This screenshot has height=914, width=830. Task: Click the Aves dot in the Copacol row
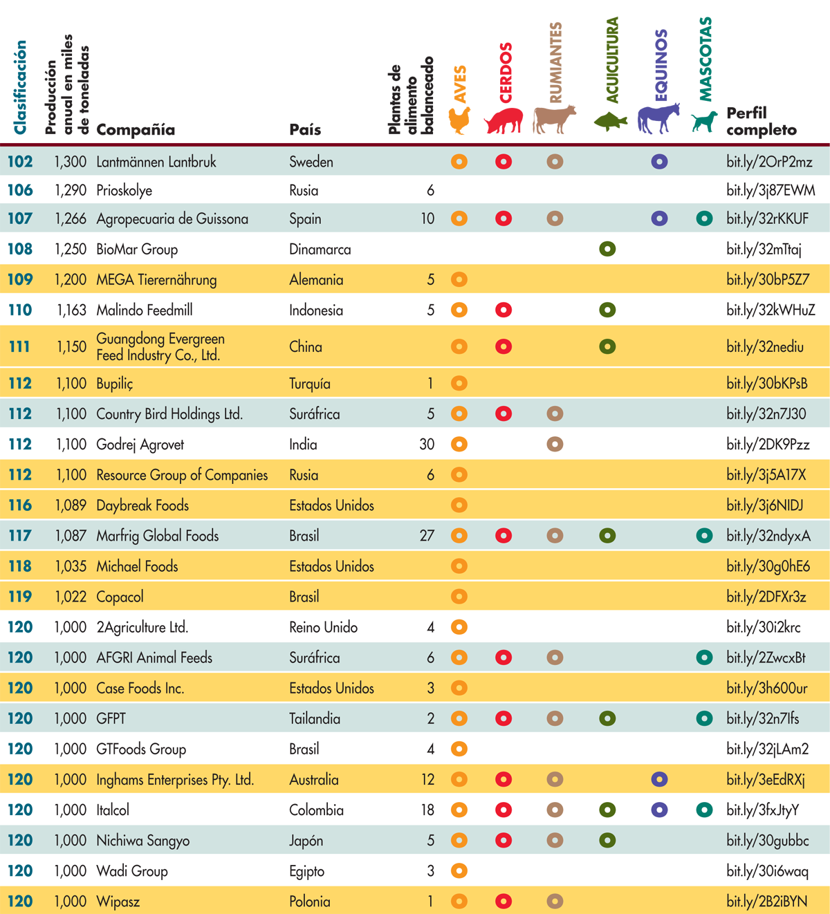(459, 596)
